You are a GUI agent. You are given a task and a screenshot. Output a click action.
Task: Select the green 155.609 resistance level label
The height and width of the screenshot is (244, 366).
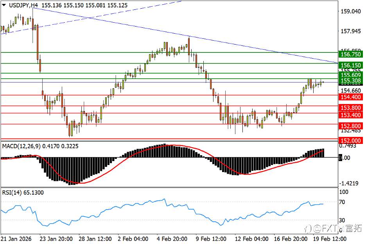point(351,75)
